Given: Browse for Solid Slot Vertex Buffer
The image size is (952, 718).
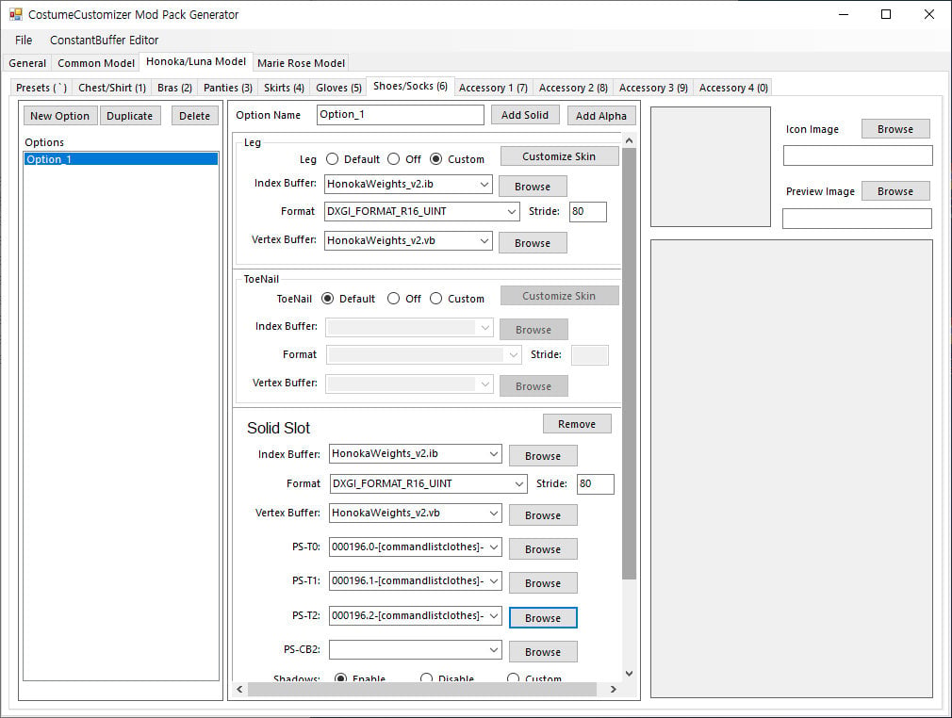Looking at the screenshot, I should 543,515.
